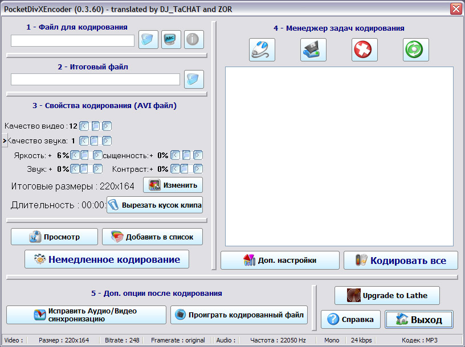Image resolution: width=465 pixels, height=347 pixels.
Task: Increase video quality with the right arrow
Action: [107, 126]
